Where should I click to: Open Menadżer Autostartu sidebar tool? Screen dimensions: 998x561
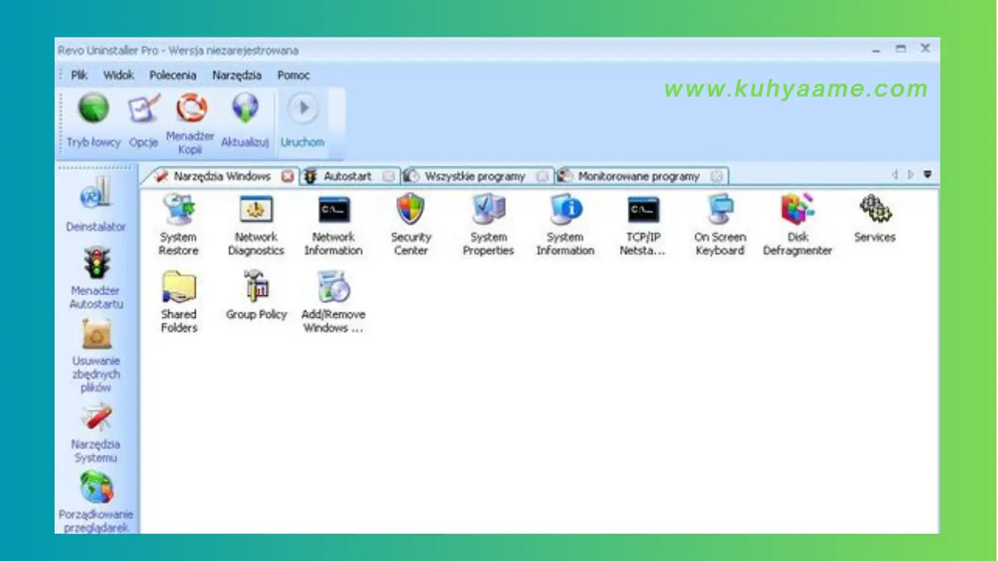96,278
